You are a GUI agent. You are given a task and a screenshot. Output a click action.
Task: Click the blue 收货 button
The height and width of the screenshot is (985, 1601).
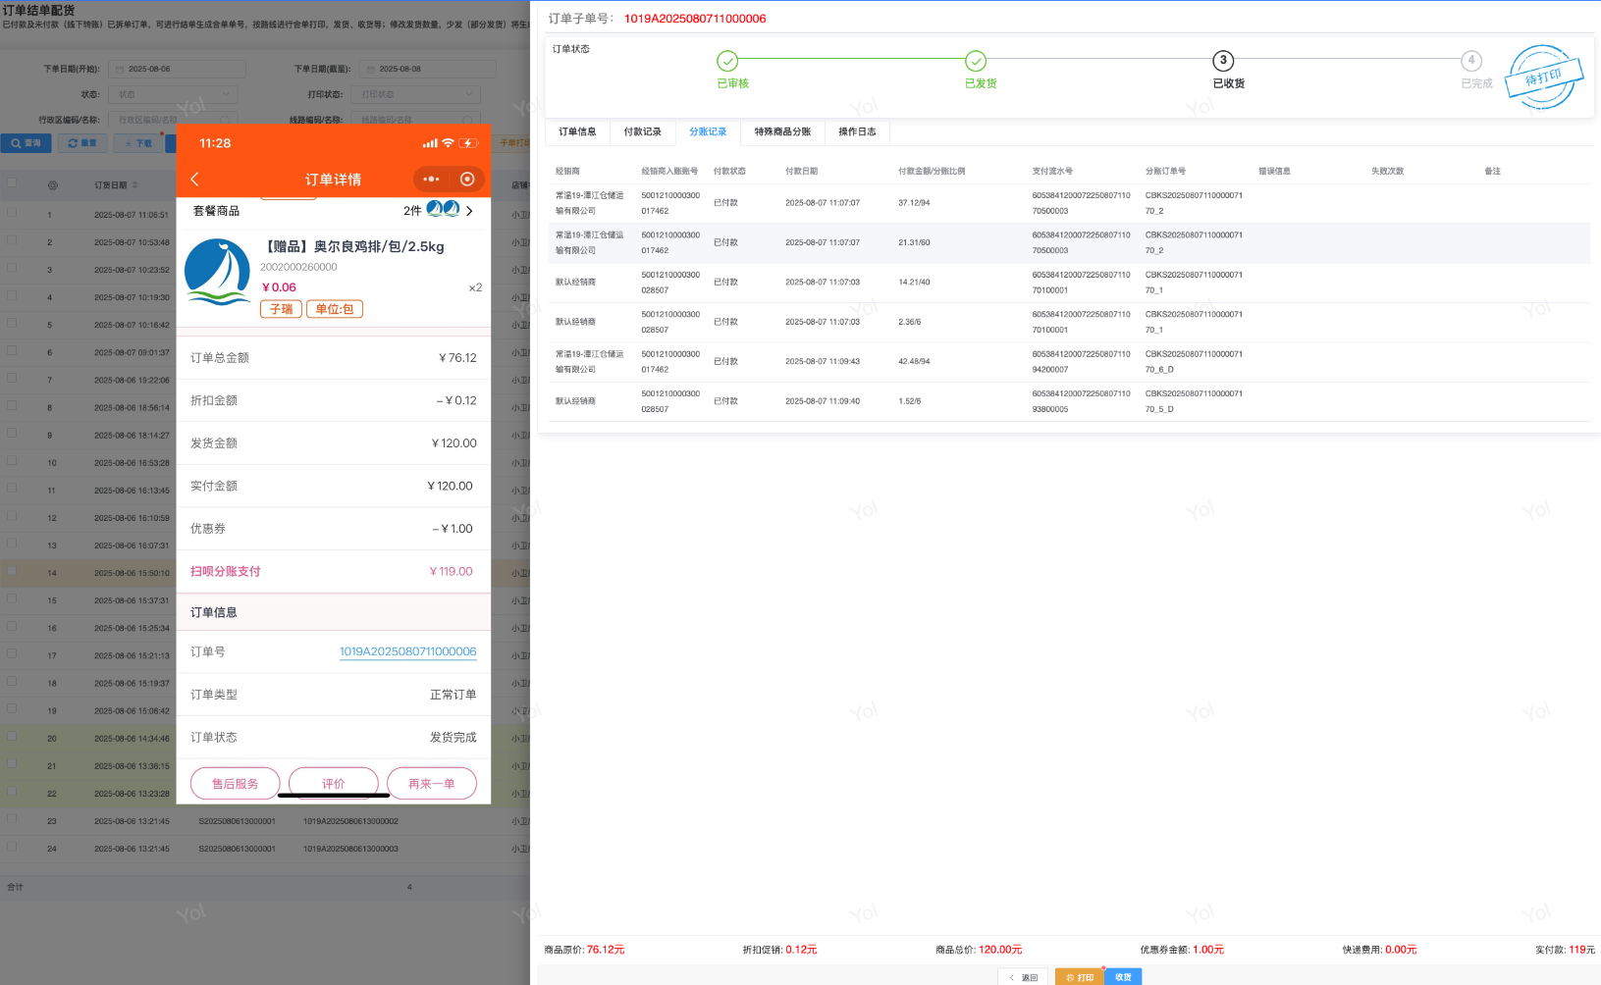click(x=1123, y=977)
